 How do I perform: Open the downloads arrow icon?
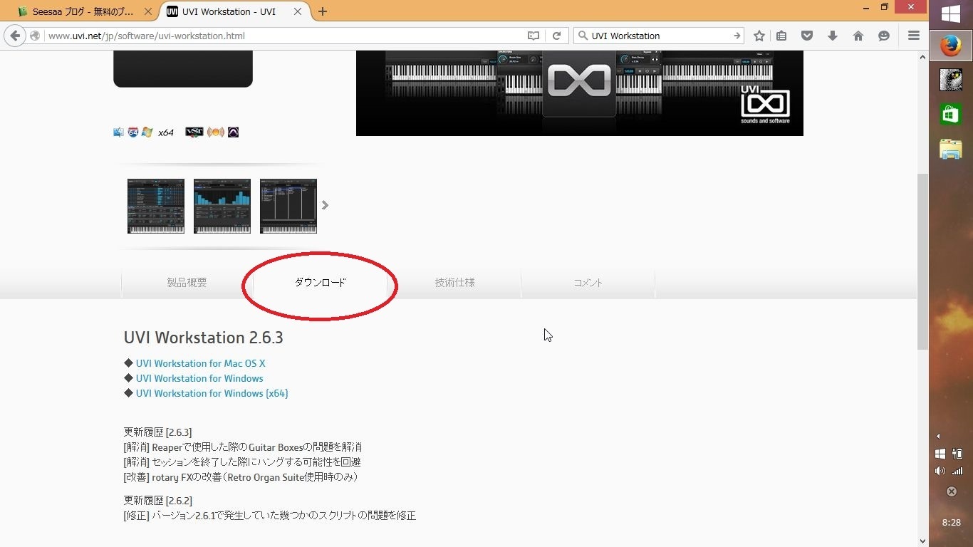[x=833, y=36]
